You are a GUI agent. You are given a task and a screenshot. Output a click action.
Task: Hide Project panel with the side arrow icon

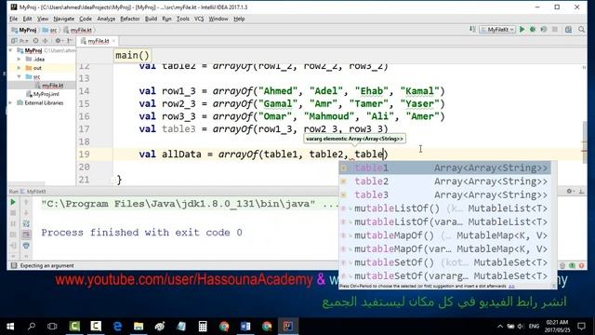[70, 41]
